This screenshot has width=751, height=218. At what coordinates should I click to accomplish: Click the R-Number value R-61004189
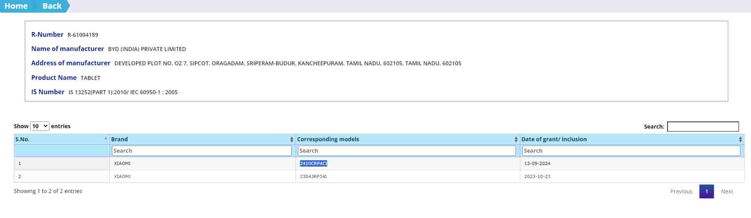point(83,35)
